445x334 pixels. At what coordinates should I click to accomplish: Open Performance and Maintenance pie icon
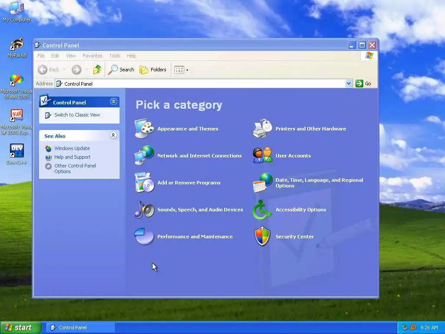coord(144,236)
